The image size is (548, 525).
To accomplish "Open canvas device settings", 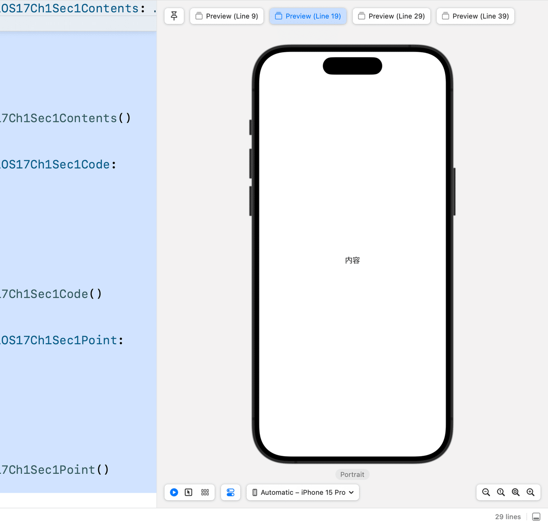I will [231, 492].
